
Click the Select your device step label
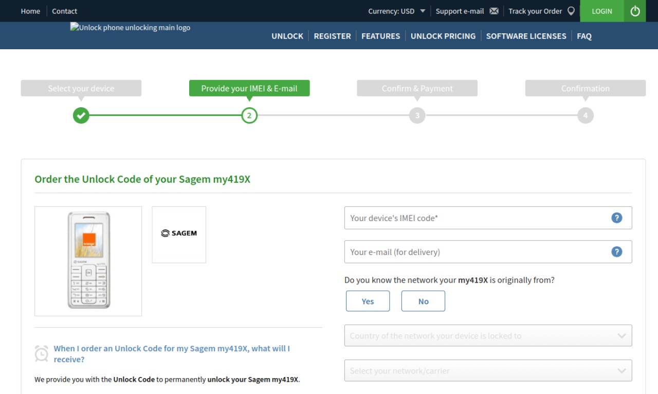81,88
